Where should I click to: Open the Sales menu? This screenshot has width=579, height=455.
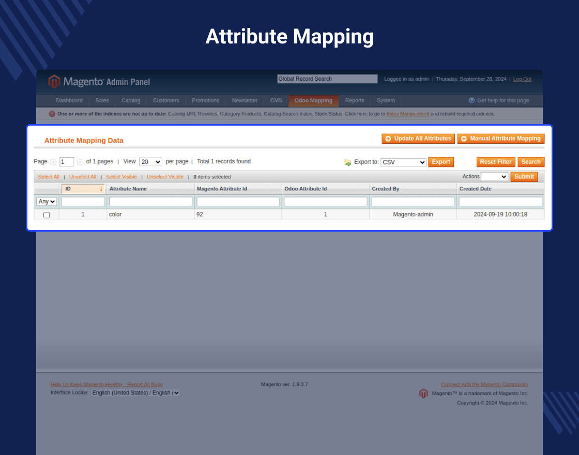(102, 100)
